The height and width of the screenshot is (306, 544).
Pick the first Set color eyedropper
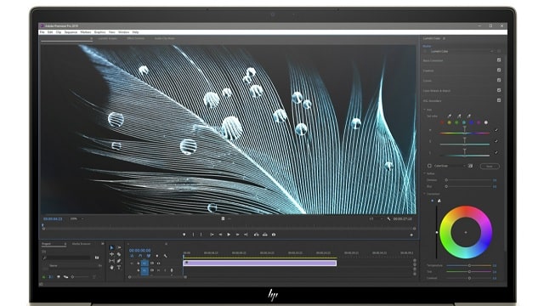450,116
